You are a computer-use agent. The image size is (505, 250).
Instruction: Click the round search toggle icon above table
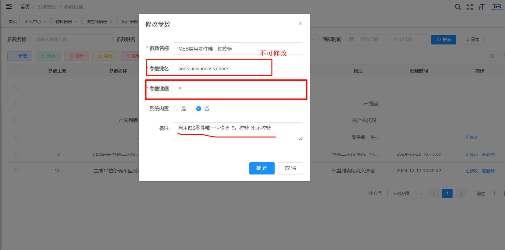click(x=492, y=56)
